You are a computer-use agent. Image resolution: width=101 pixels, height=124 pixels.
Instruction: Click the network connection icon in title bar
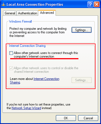tap(4, 4)
